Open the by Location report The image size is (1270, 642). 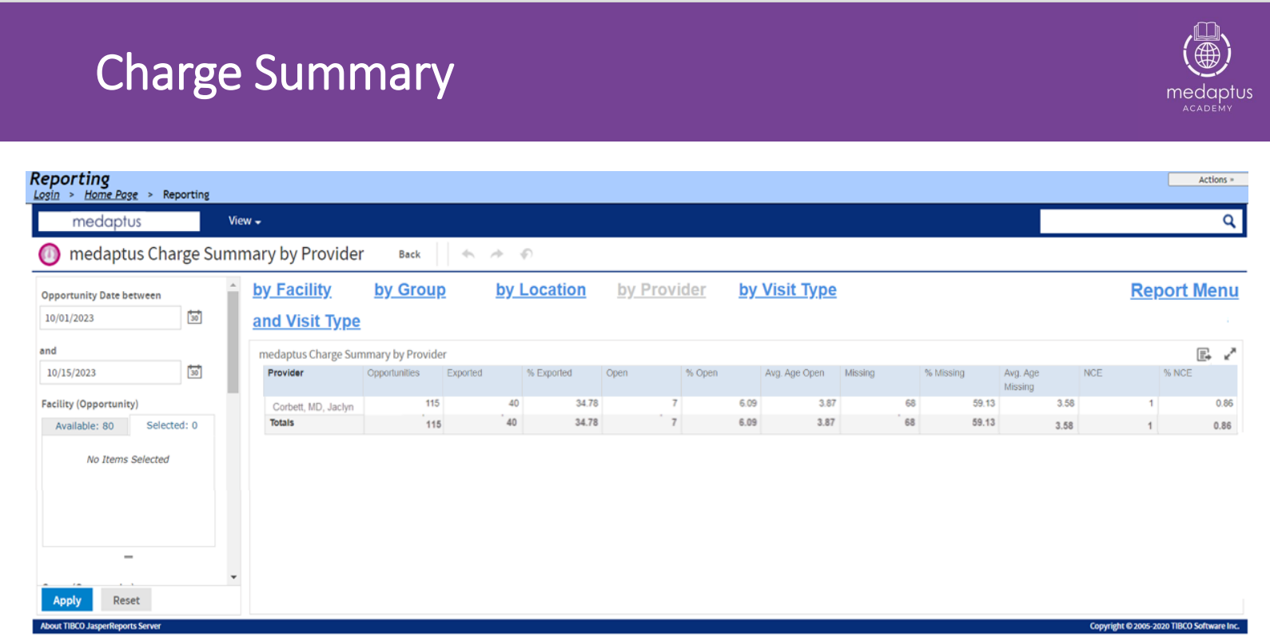point(540,290)
